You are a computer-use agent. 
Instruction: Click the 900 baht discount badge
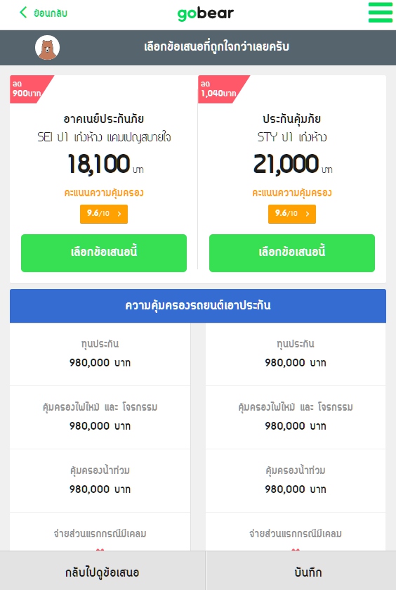click(27, 89)
